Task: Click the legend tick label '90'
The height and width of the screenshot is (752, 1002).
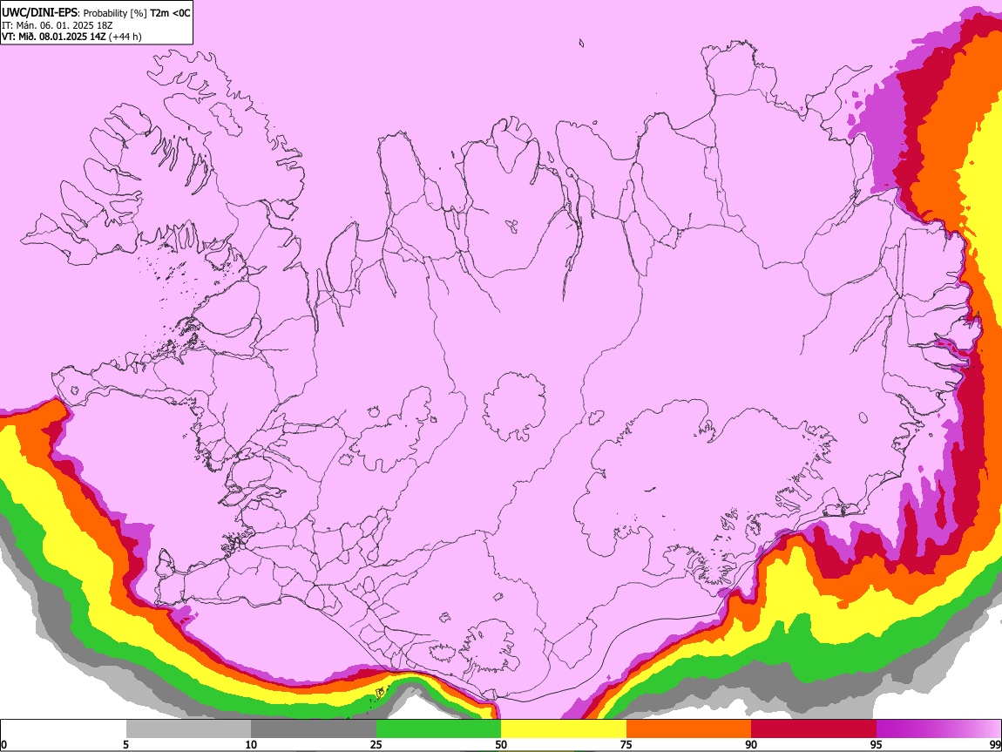Action: point(751,744)
